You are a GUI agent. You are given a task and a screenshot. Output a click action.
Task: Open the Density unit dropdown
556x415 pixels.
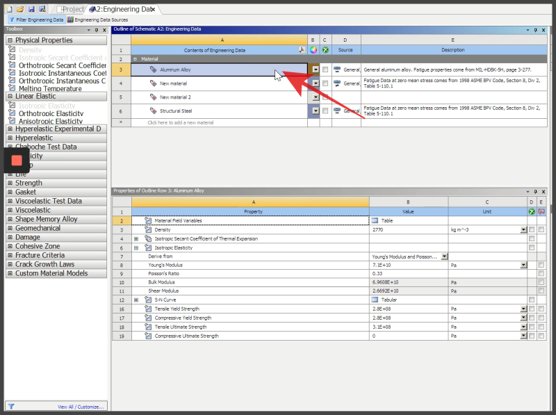pos(523,230)
